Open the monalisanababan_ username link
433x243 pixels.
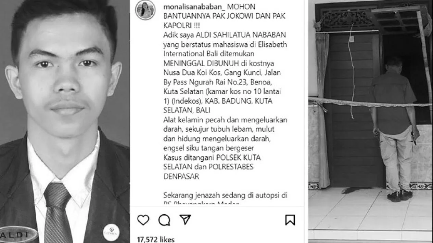(181, 7)
